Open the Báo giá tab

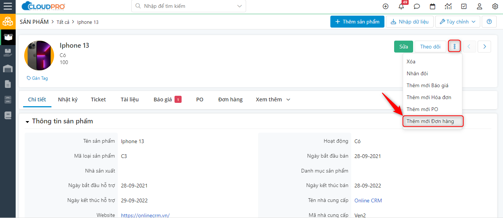[167, 99]
